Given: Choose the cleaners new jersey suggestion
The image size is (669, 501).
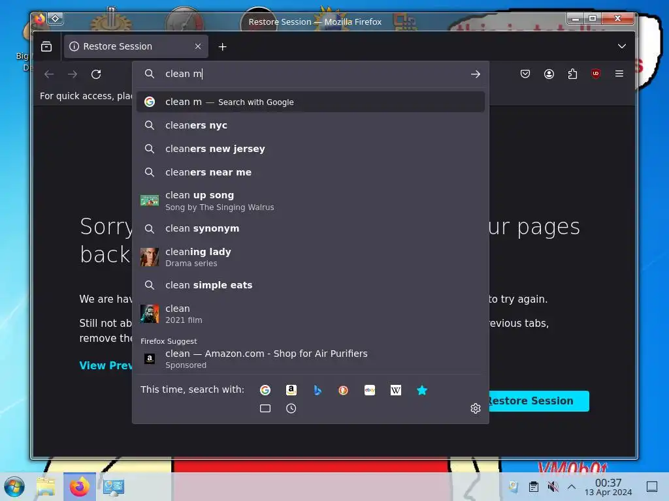Looking at the screenshot, I should click(310, 149).
